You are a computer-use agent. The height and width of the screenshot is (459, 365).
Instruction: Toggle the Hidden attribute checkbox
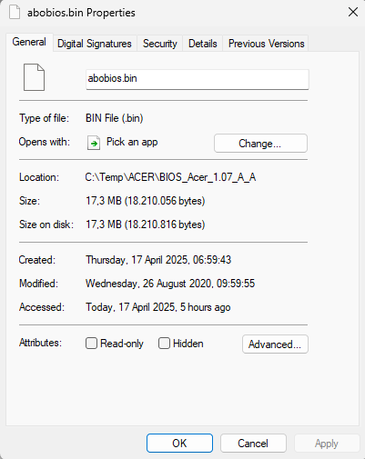164,344
